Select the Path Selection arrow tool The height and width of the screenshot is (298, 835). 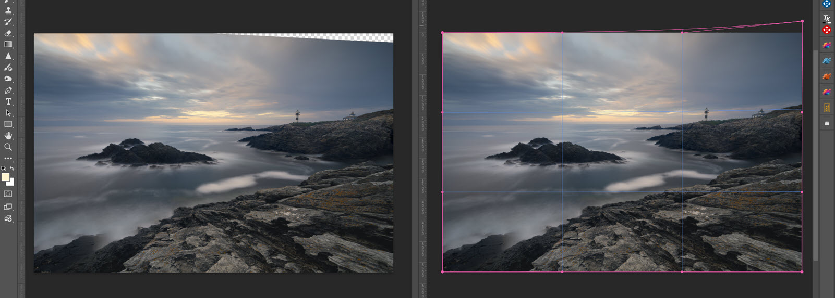click(x=8, y=113)
